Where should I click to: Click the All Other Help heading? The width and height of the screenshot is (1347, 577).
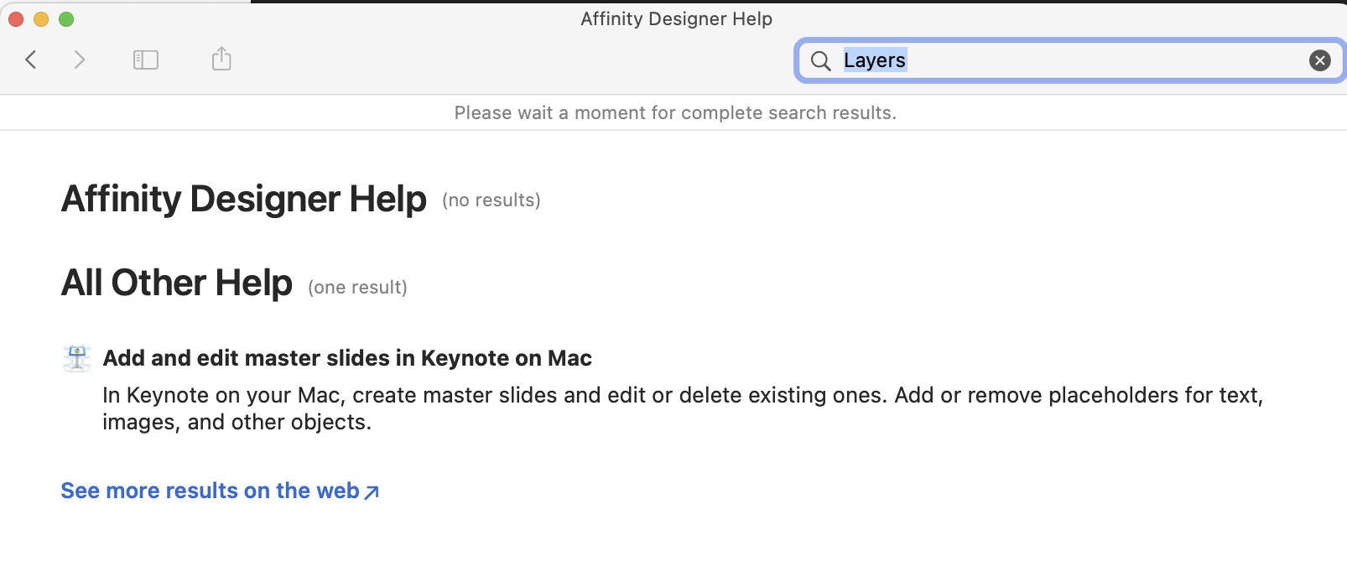(177, 283)
